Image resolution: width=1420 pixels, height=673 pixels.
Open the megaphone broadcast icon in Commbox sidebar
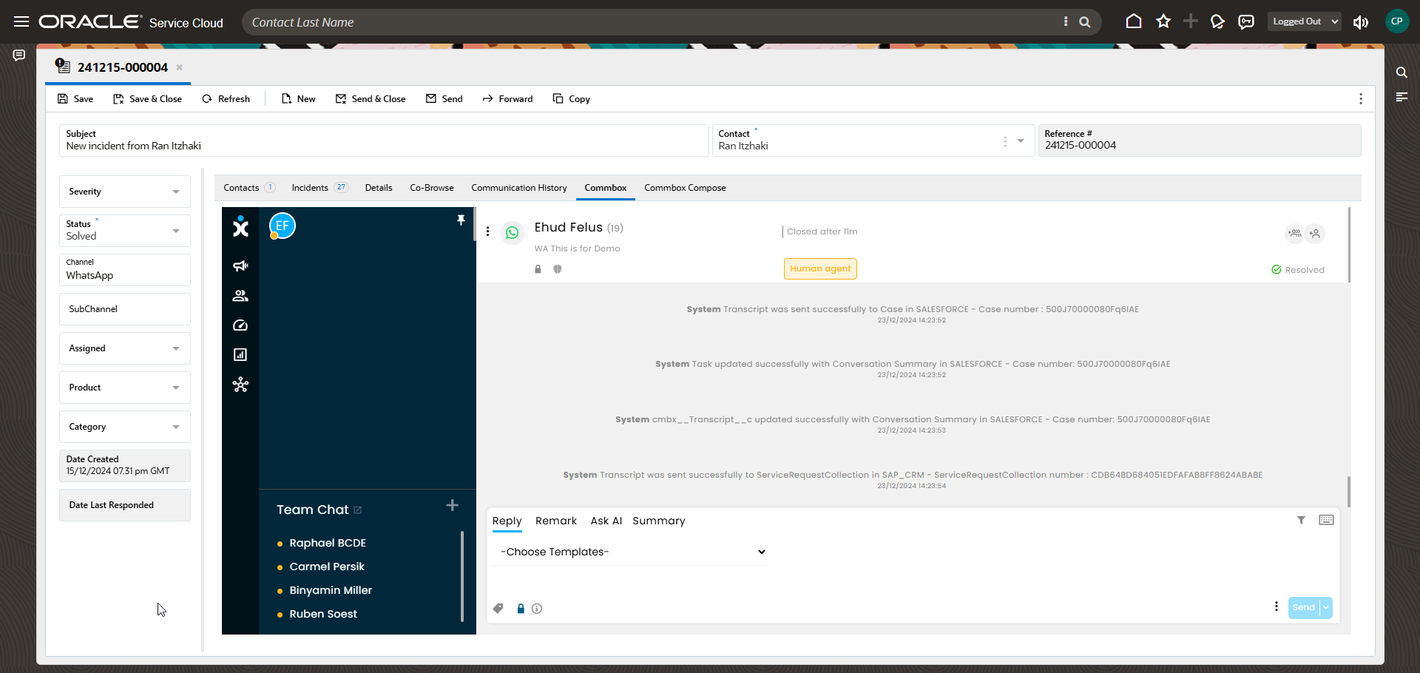point(240,266)
